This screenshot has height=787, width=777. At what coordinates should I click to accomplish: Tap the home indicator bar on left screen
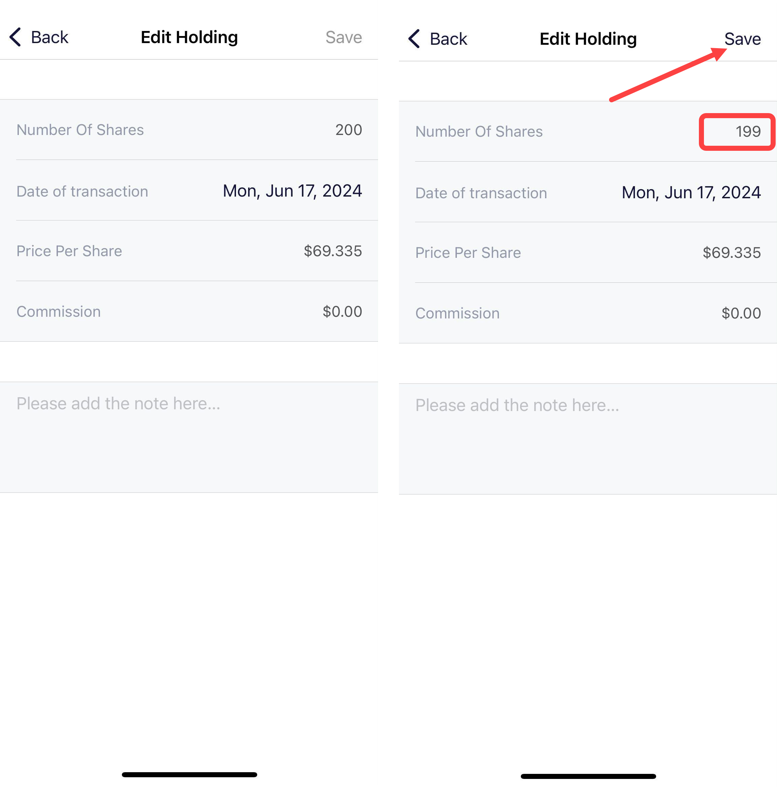(x=189, y=774)
